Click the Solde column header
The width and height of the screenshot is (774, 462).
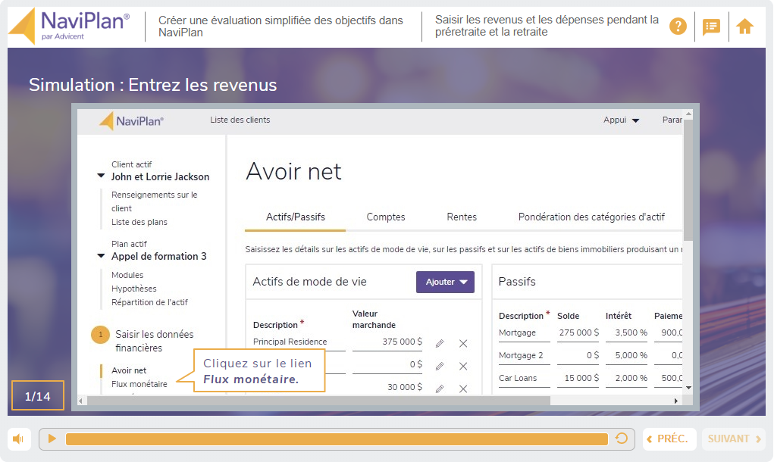568,316
